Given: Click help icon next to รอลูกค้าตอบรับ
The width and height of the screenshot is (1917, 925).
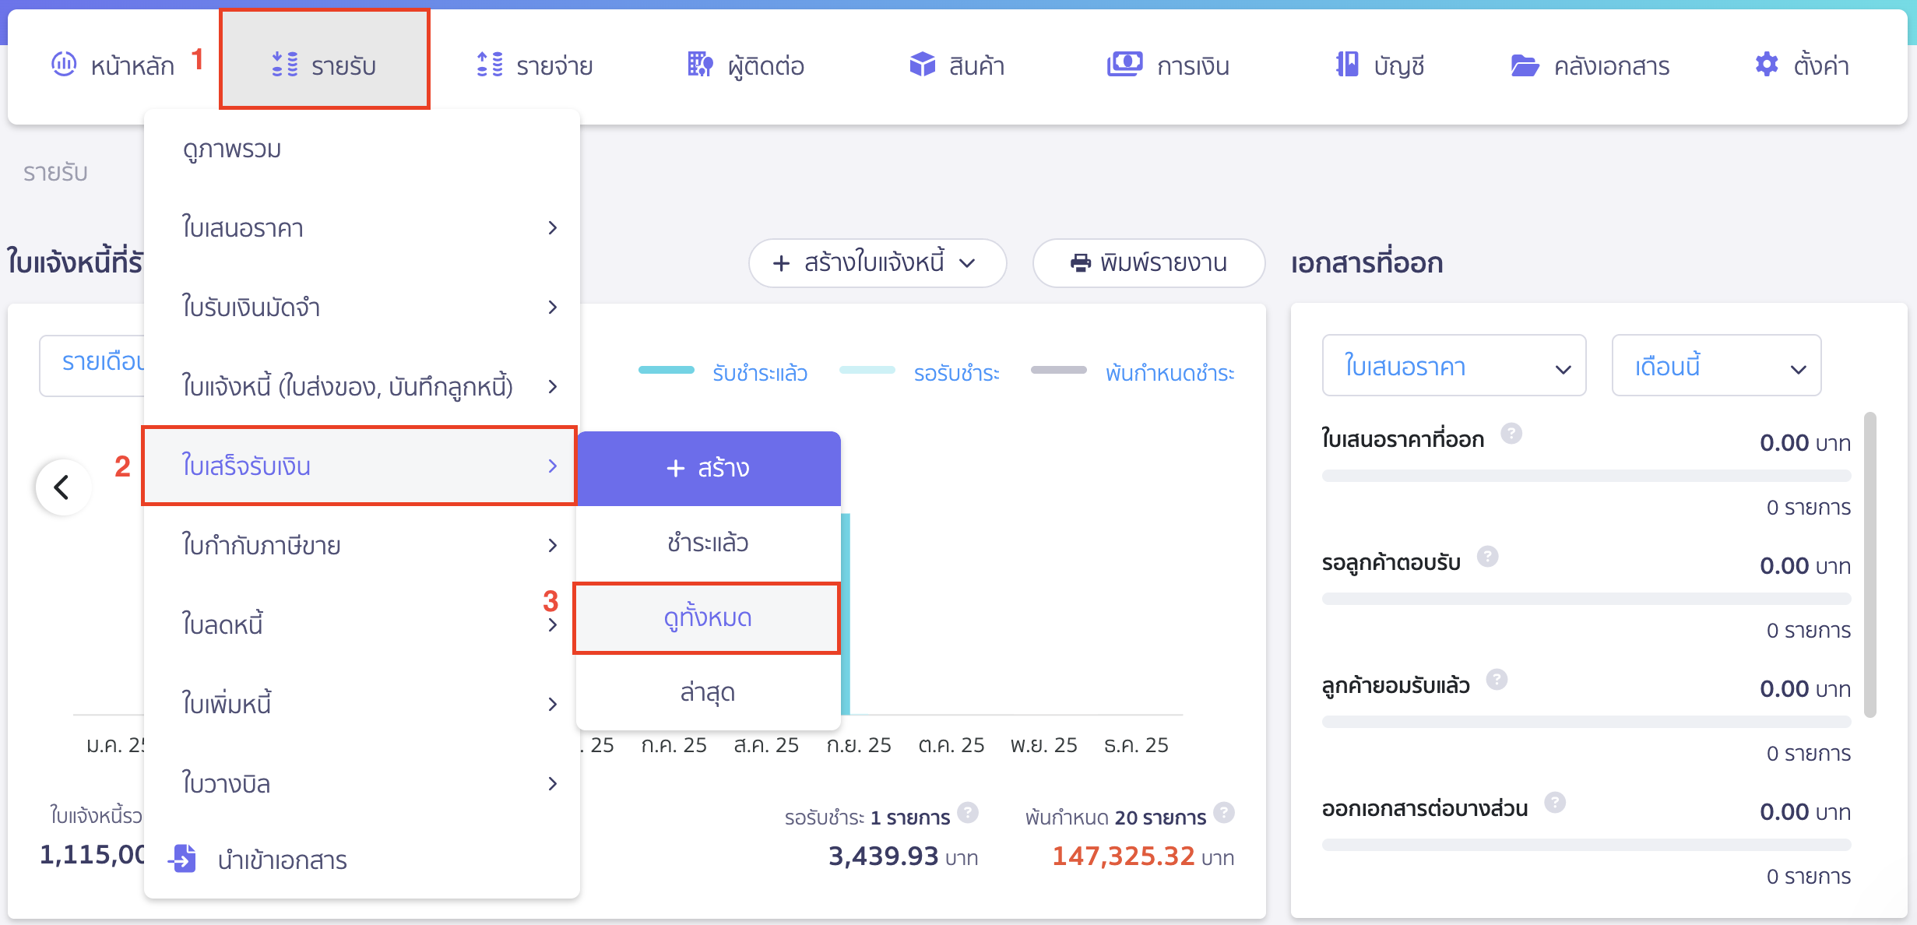Looking at the screenshot, I should coord(1487,557).
